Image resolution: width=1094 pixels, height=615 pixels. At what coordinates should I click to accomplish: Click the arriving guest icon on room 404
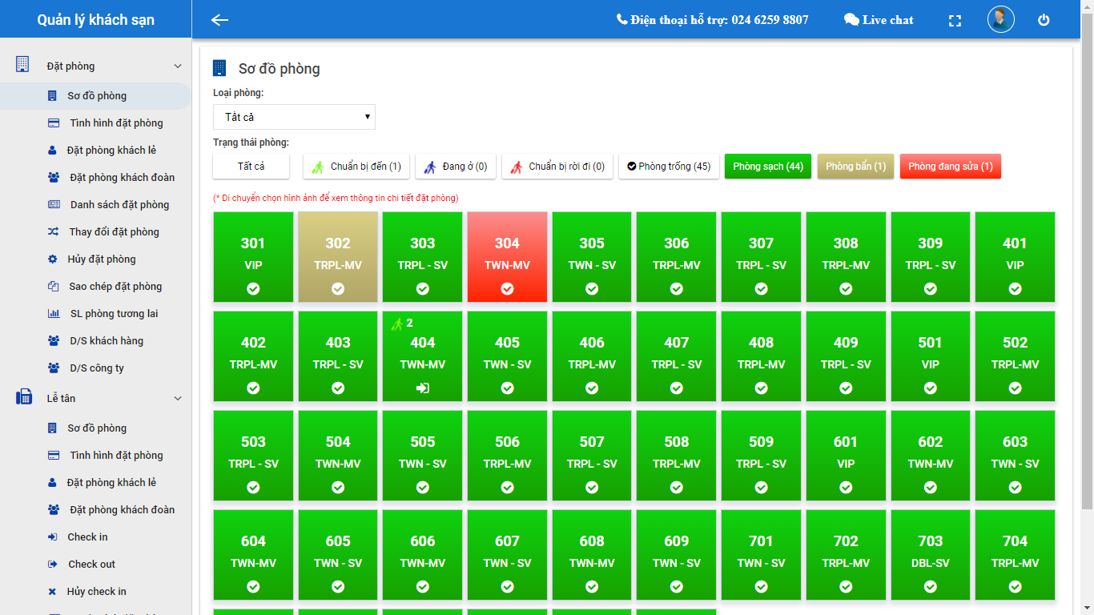[x=396, y=324]
